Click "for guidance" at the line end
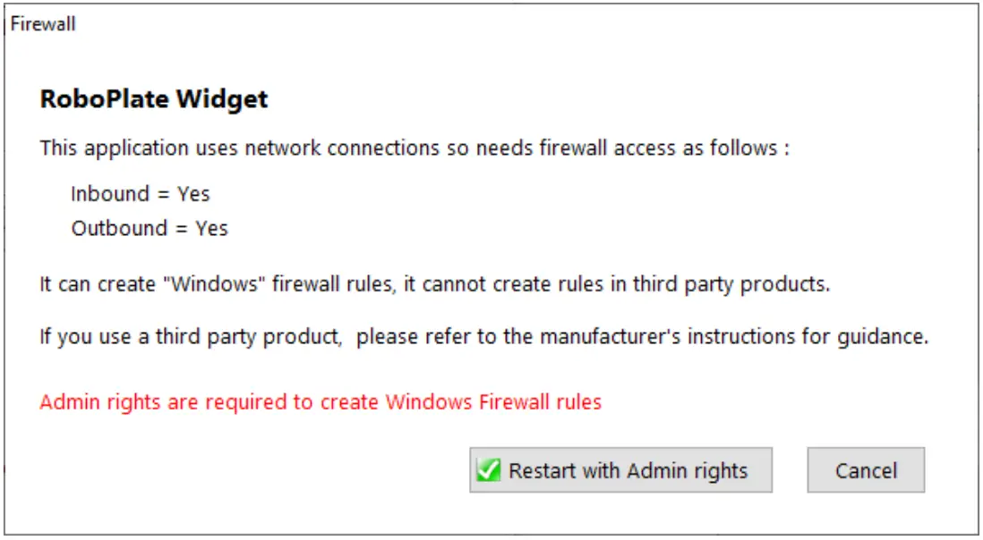Screen dimensions: 983x540 click(879, 337)
